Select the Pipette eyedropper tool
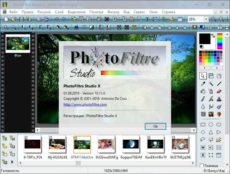 tap(203, 84)
